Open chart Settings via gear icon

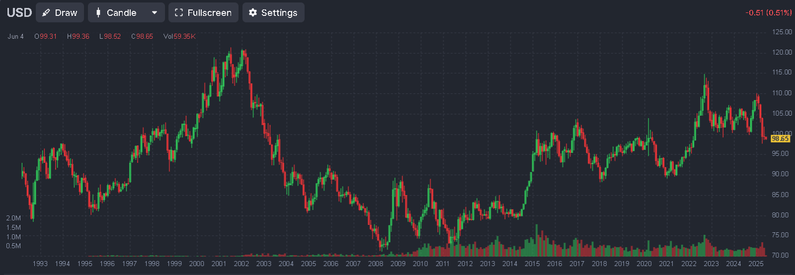point(253,13)
